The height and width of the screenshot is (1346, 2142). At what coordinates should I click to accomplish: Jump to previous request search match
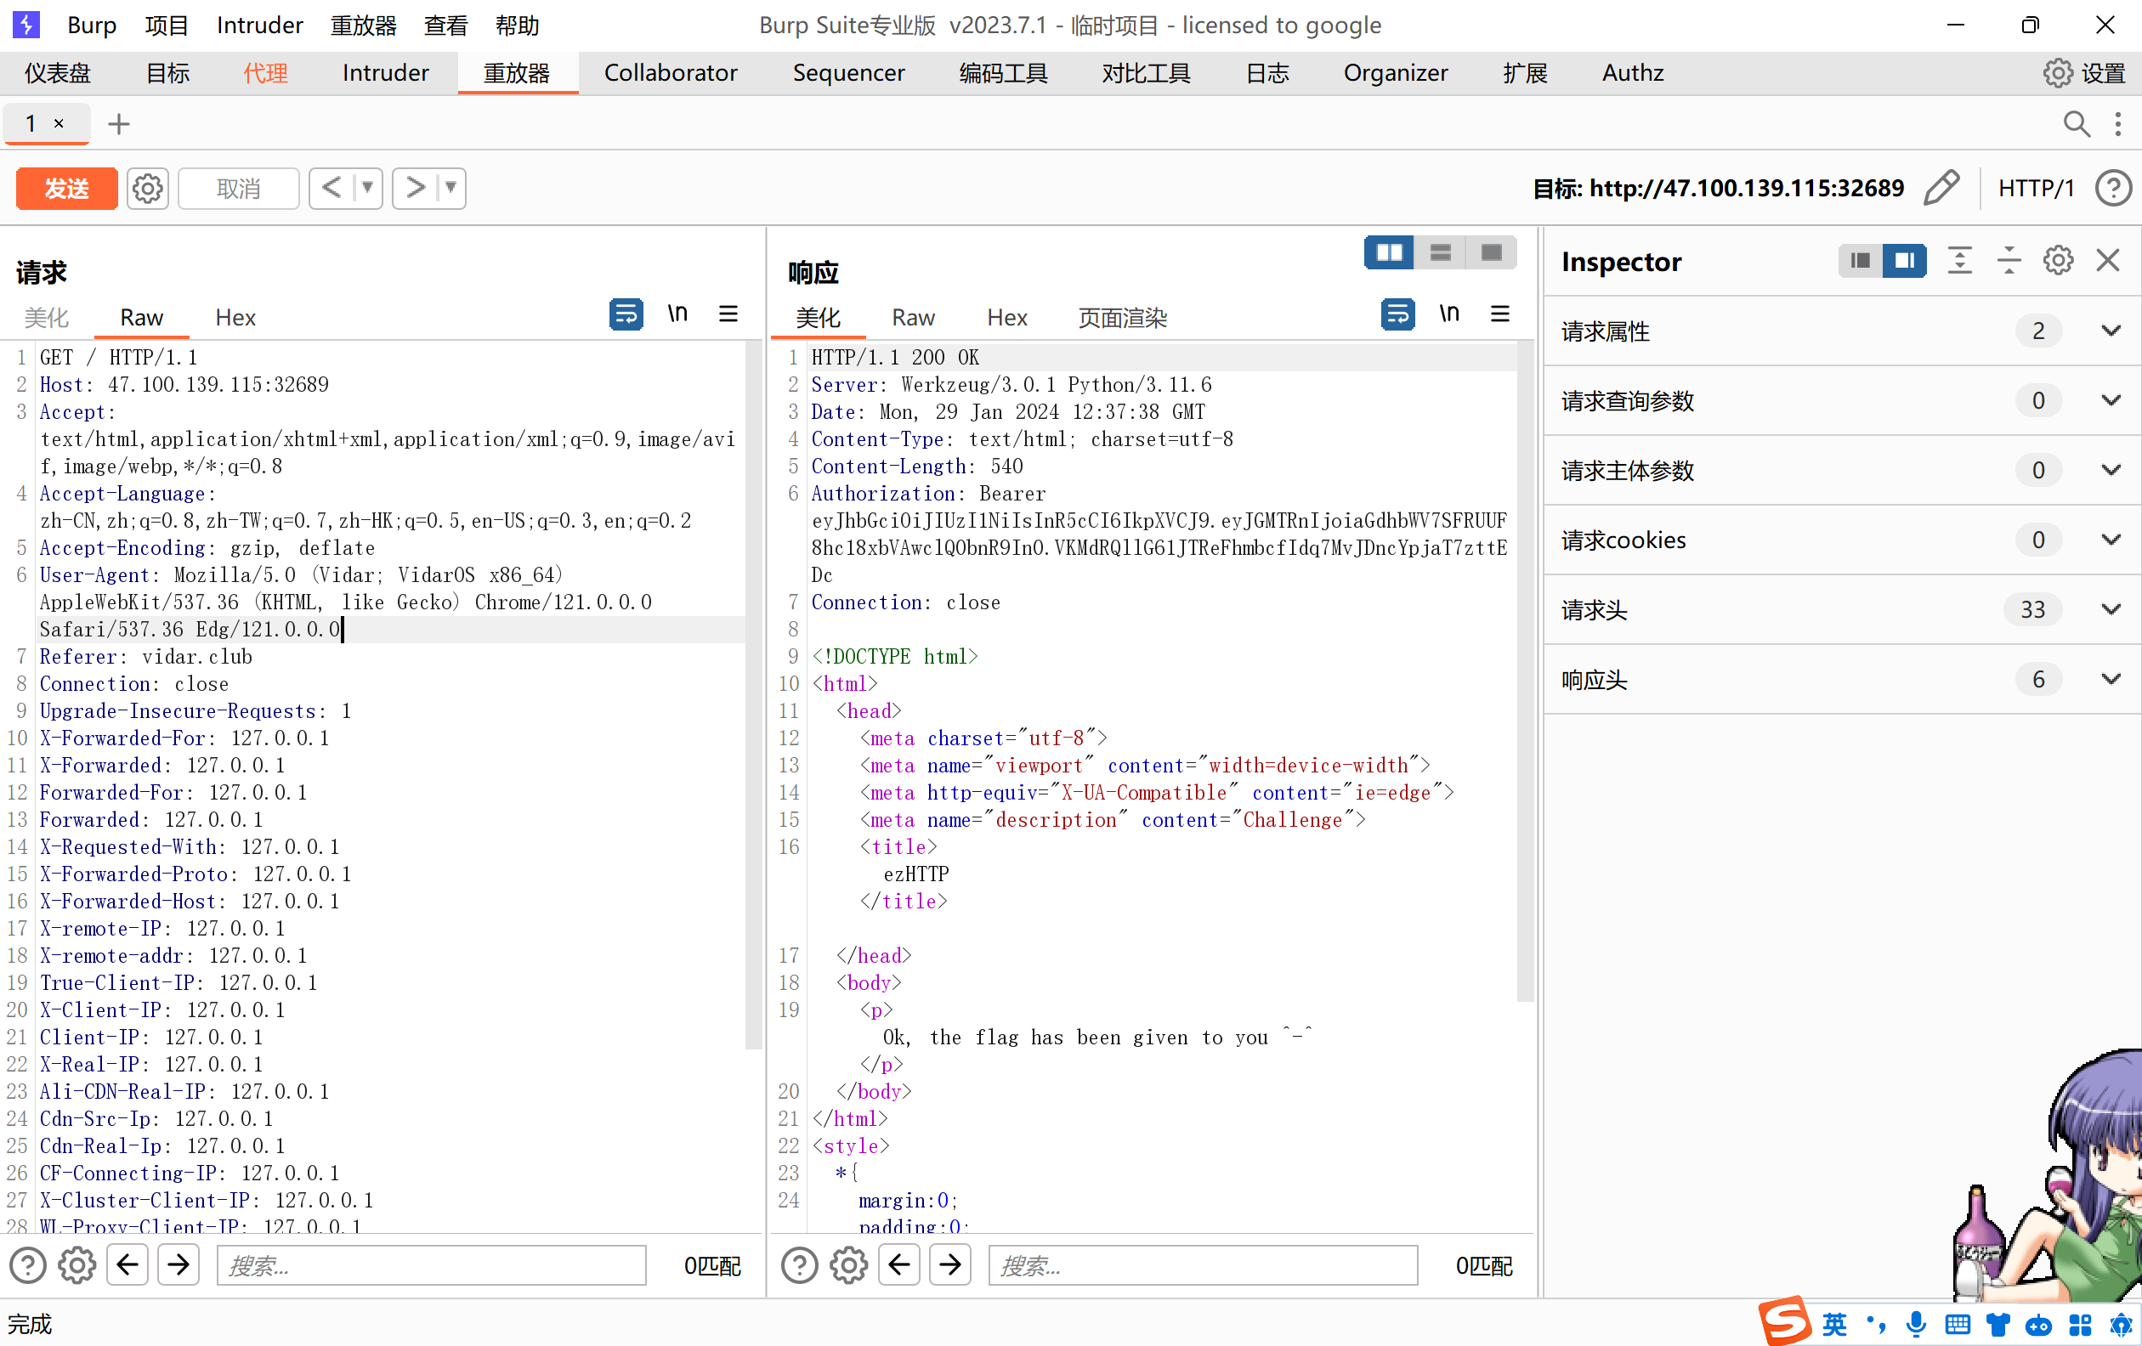(x=127, y=1265)
